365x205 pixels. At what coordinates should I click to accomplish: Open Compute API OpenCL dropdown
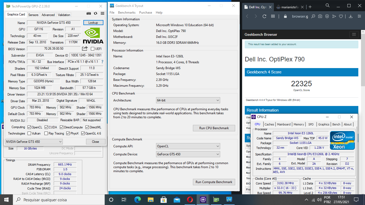coord(188,146)
